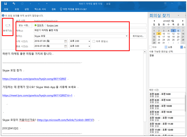Open the 파일 (File) menu tab
The height and width of the screenshot is (137, 187).
click(x=6, y=9)
